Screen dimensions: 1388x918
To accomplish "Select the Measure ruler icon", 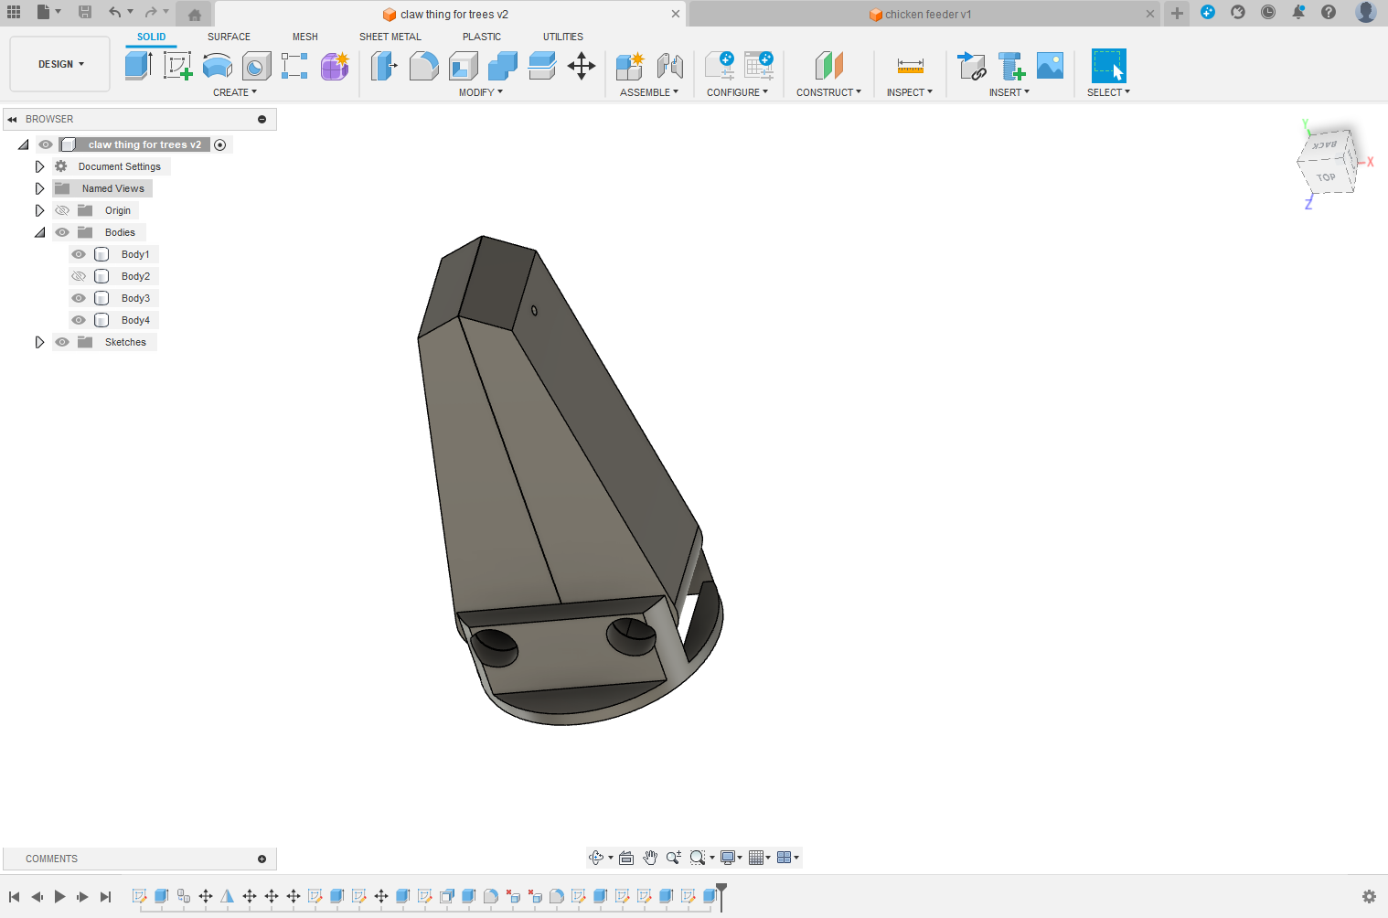I will (910, 66).
